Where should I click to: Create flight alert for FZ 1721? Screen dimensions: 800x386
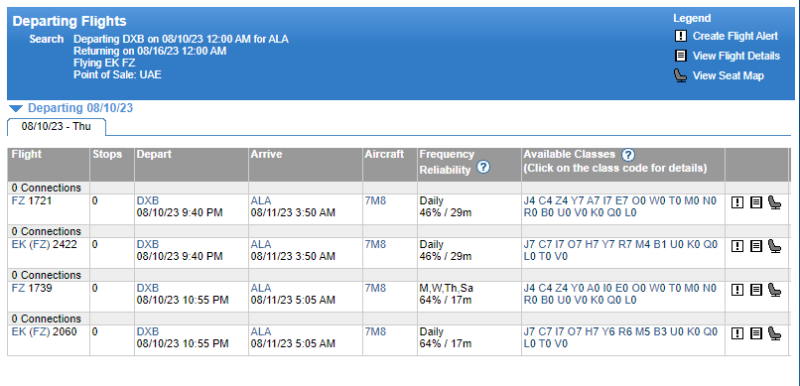tap(736, 203)
